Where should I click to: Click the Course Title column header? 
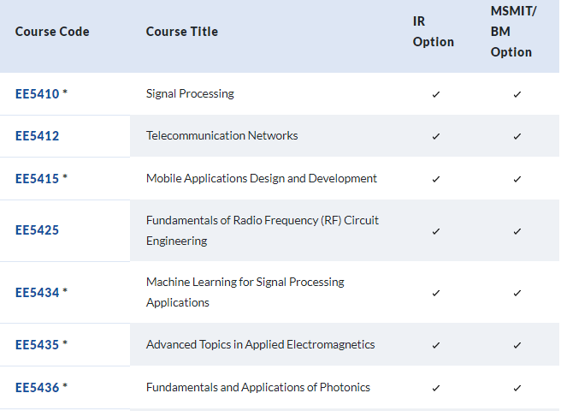pos(182,32)
